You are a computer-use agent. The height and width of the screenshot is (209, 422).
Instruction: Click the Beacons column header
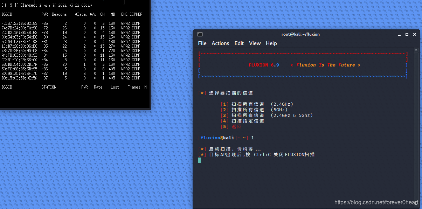(59, 14)
